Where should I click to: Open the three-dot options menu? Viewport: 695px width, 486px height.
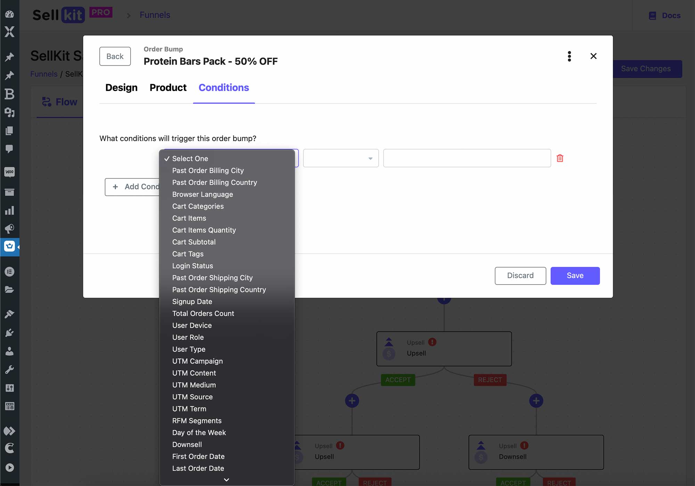pyautogui.click(x=569, y=56)
